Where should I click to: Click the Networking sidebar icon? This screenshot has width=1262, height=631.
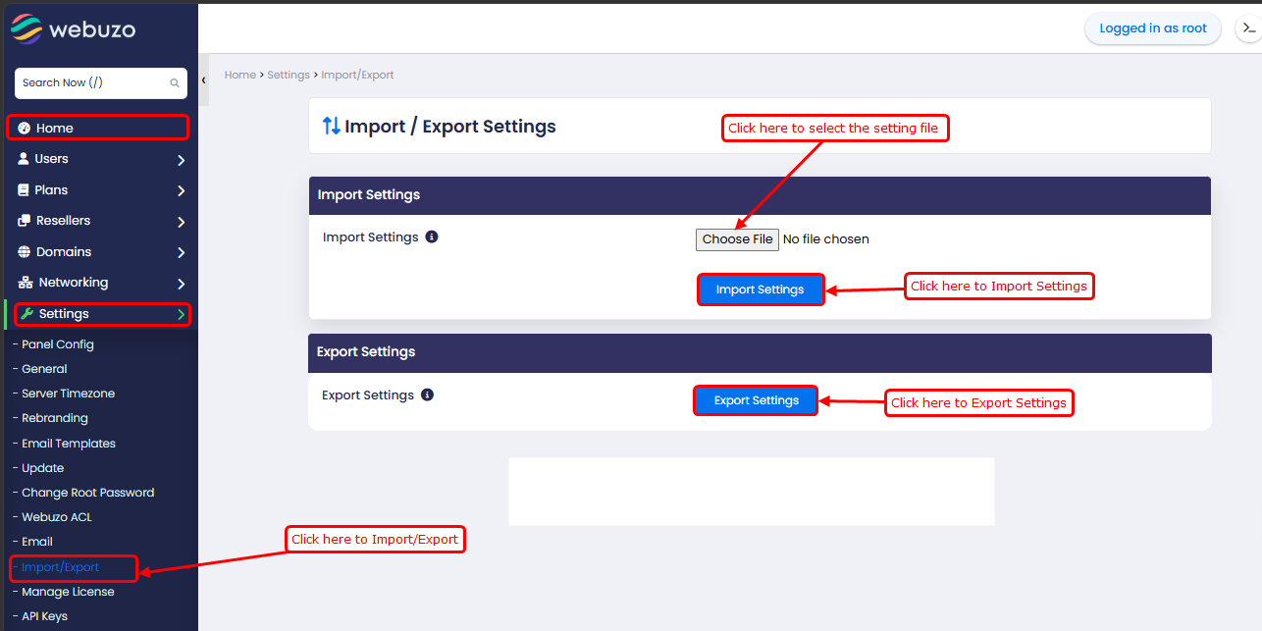26,283
